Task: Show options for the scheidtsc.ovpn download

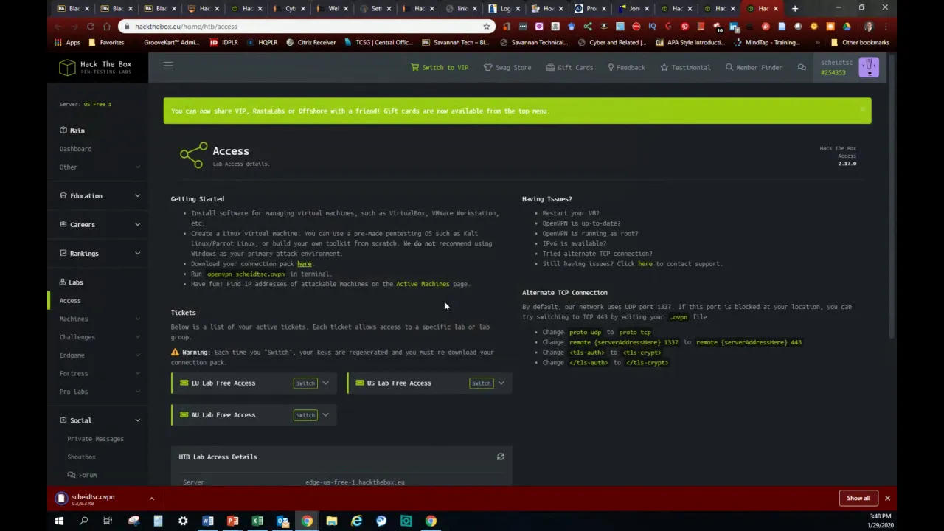Action: click(x=151, y=499)
